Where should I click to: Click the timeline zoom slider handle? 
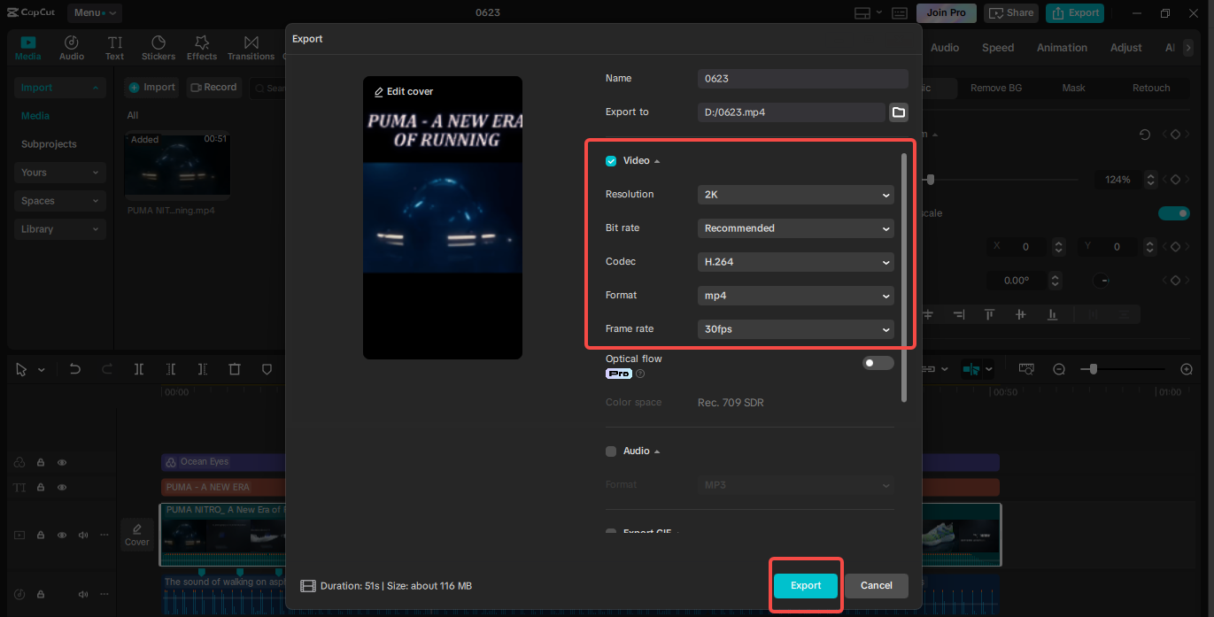coord(1094,368)
